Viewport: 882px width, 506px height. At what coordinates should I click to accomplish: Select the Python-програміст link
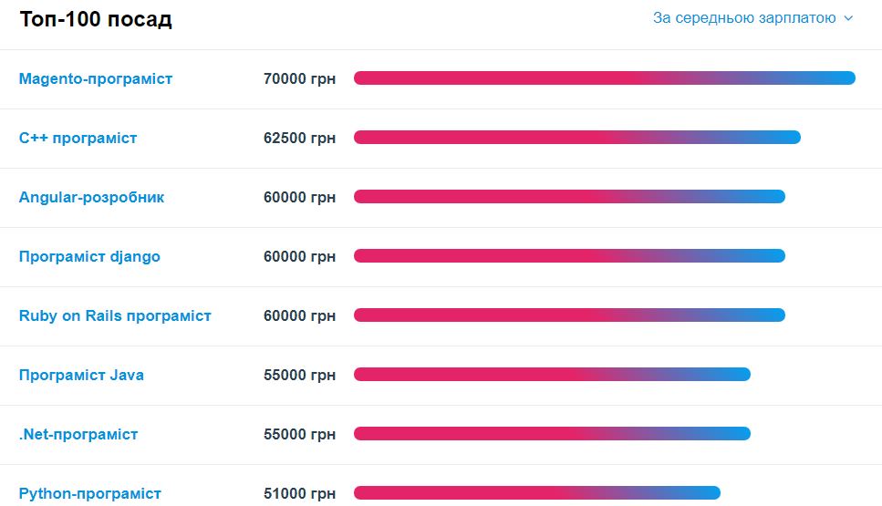click(90, 493)
